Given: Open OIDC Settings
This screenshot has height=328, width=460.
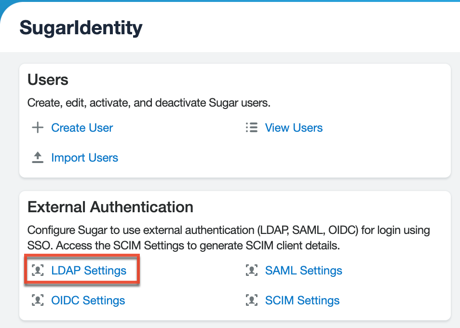Looking at the screenshot, I should click(88, 300).
